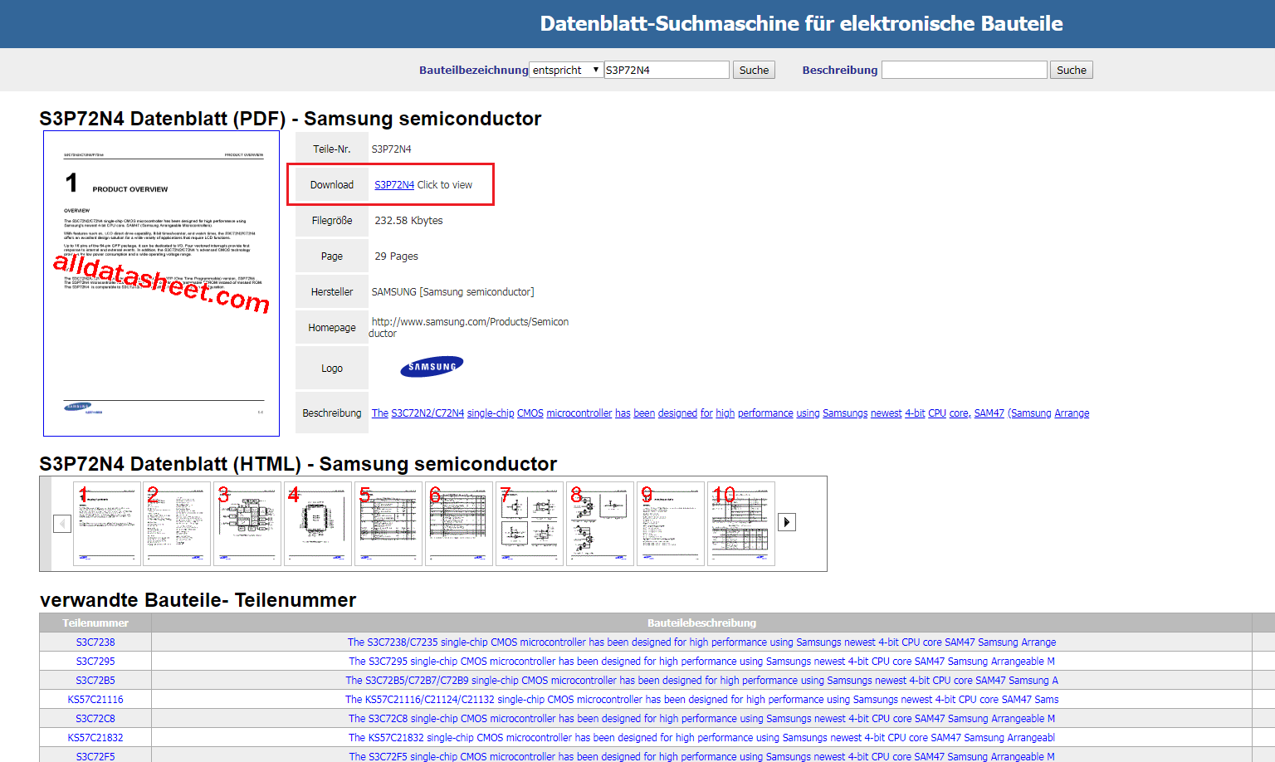
Task: Open the S3C72B5/C72B7/C72B9 description link
Action: click(x=701, y=681)
